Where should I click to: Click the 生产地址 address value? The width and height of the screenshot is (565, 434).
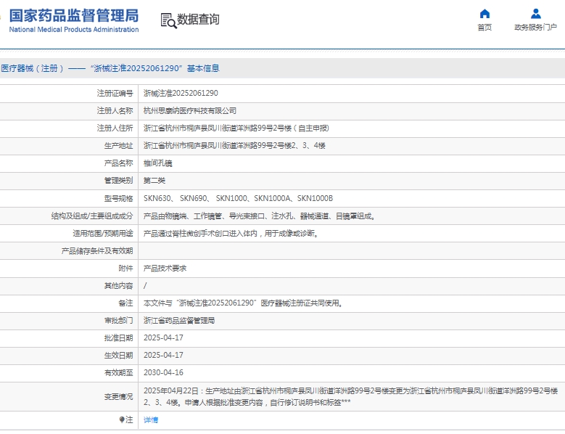coord(234,146)
